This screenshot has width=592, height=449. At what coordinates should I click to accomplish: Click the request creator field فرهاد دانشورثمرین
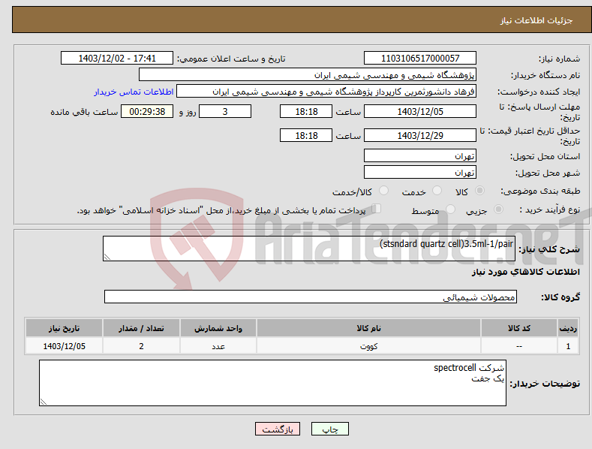pos(326,92)
